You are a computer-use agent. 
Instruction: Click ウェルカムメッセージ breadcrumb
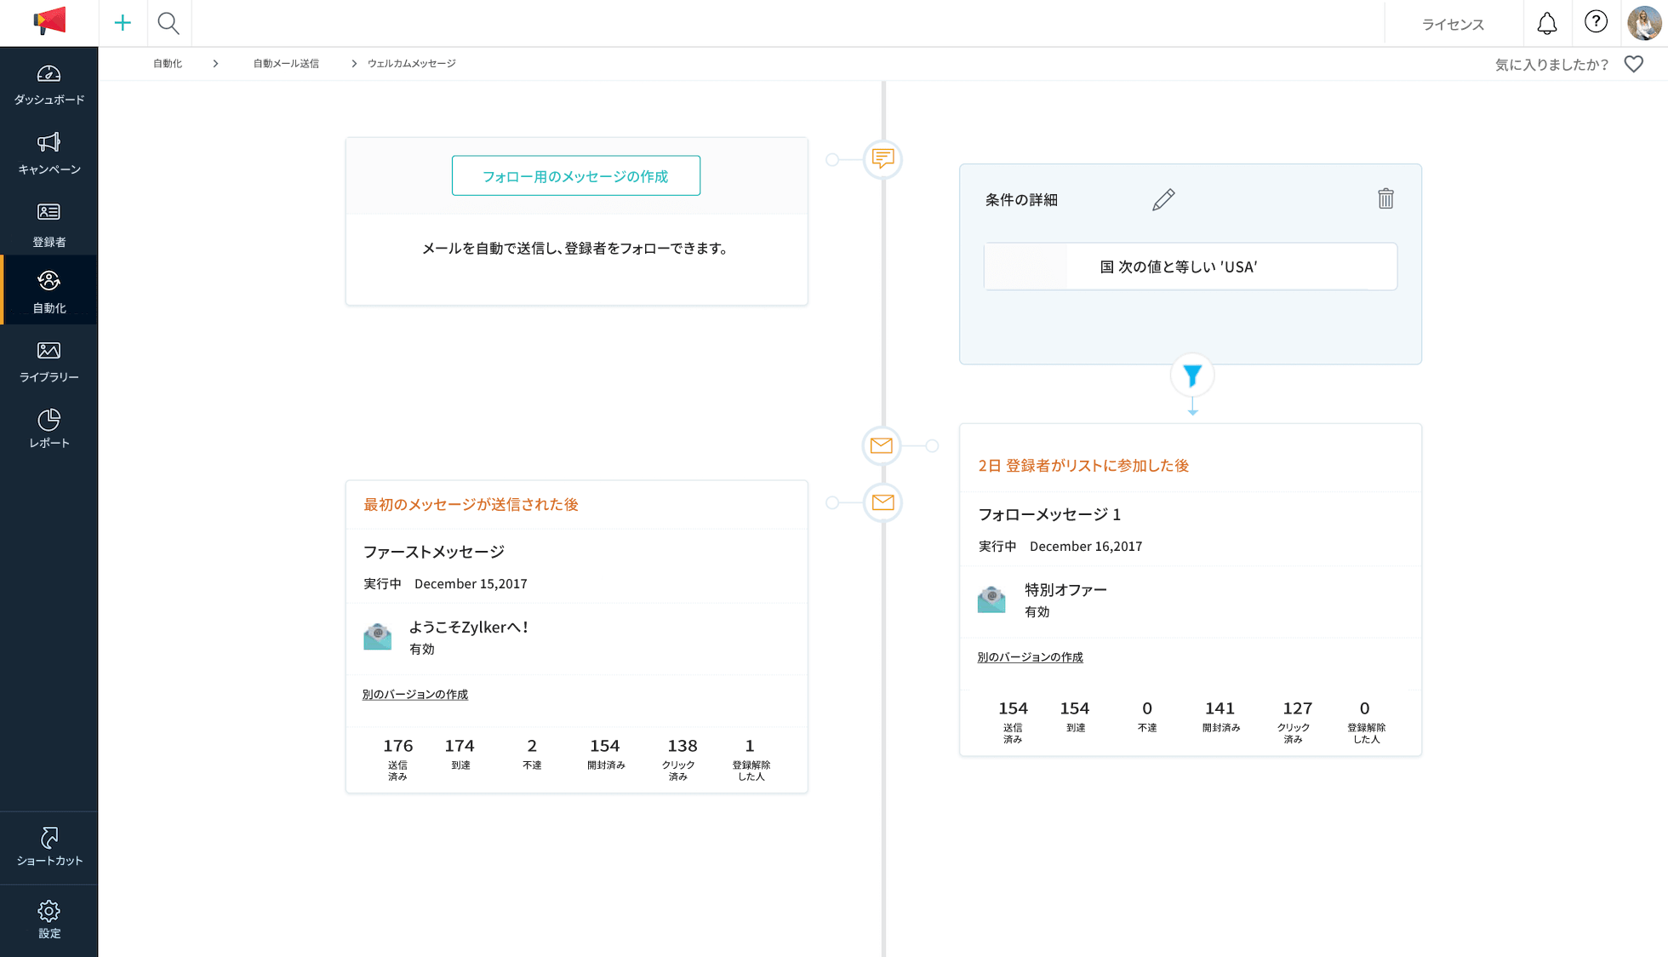411,64
